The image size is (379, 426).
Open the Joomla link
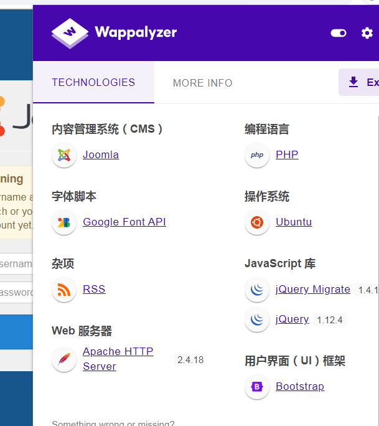[x=101, y=154]
